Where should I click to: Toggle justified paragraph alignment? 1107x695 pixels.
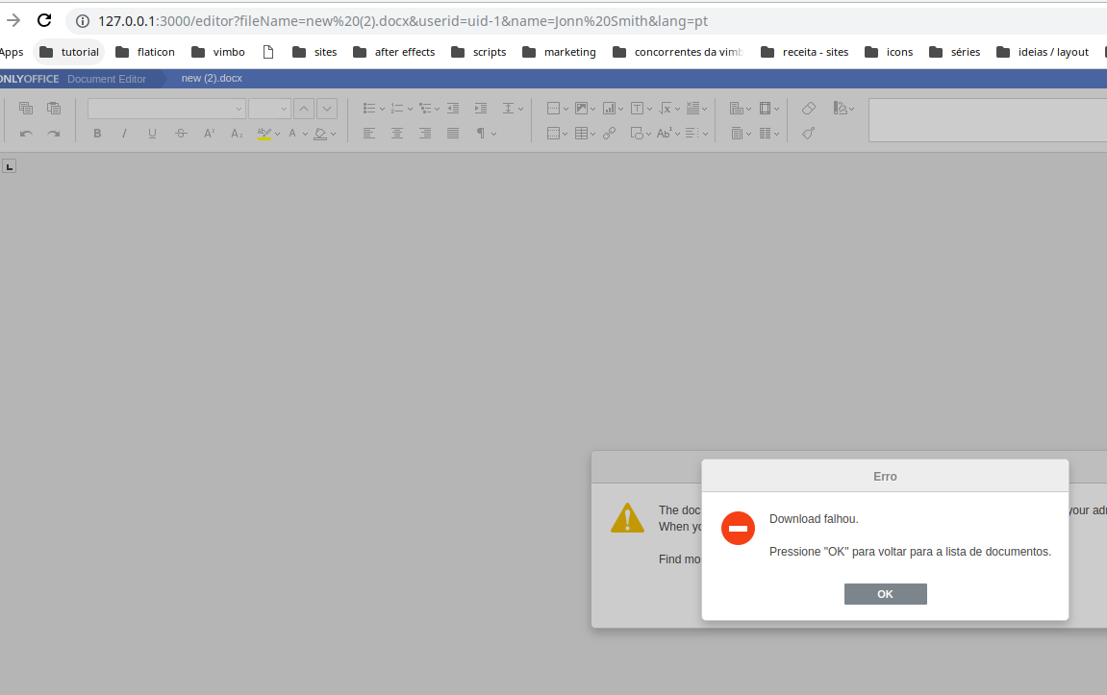[x=452, y=133]
